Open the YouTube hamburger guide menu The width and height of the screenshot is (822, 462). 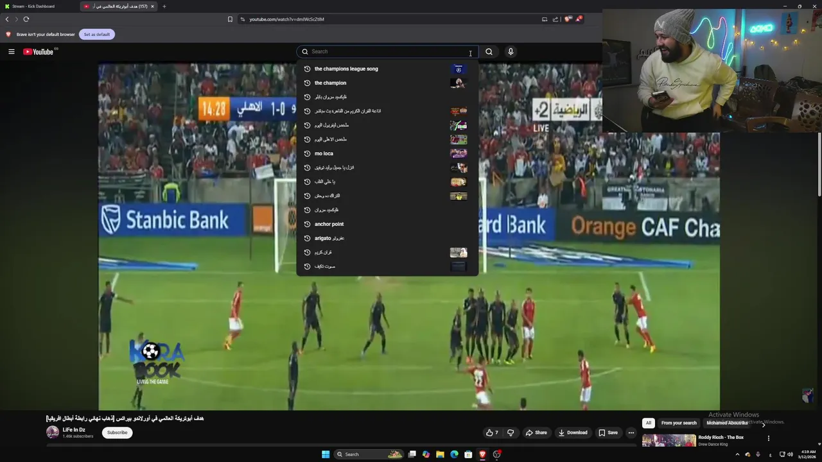[x=11, y=51]
